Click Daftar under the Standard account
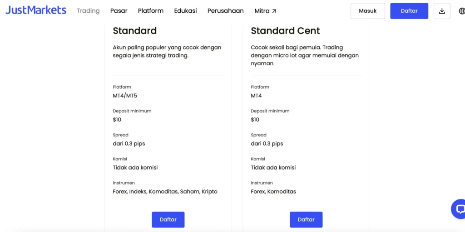Viewport: 465px width, 232px height. (168, 220)
